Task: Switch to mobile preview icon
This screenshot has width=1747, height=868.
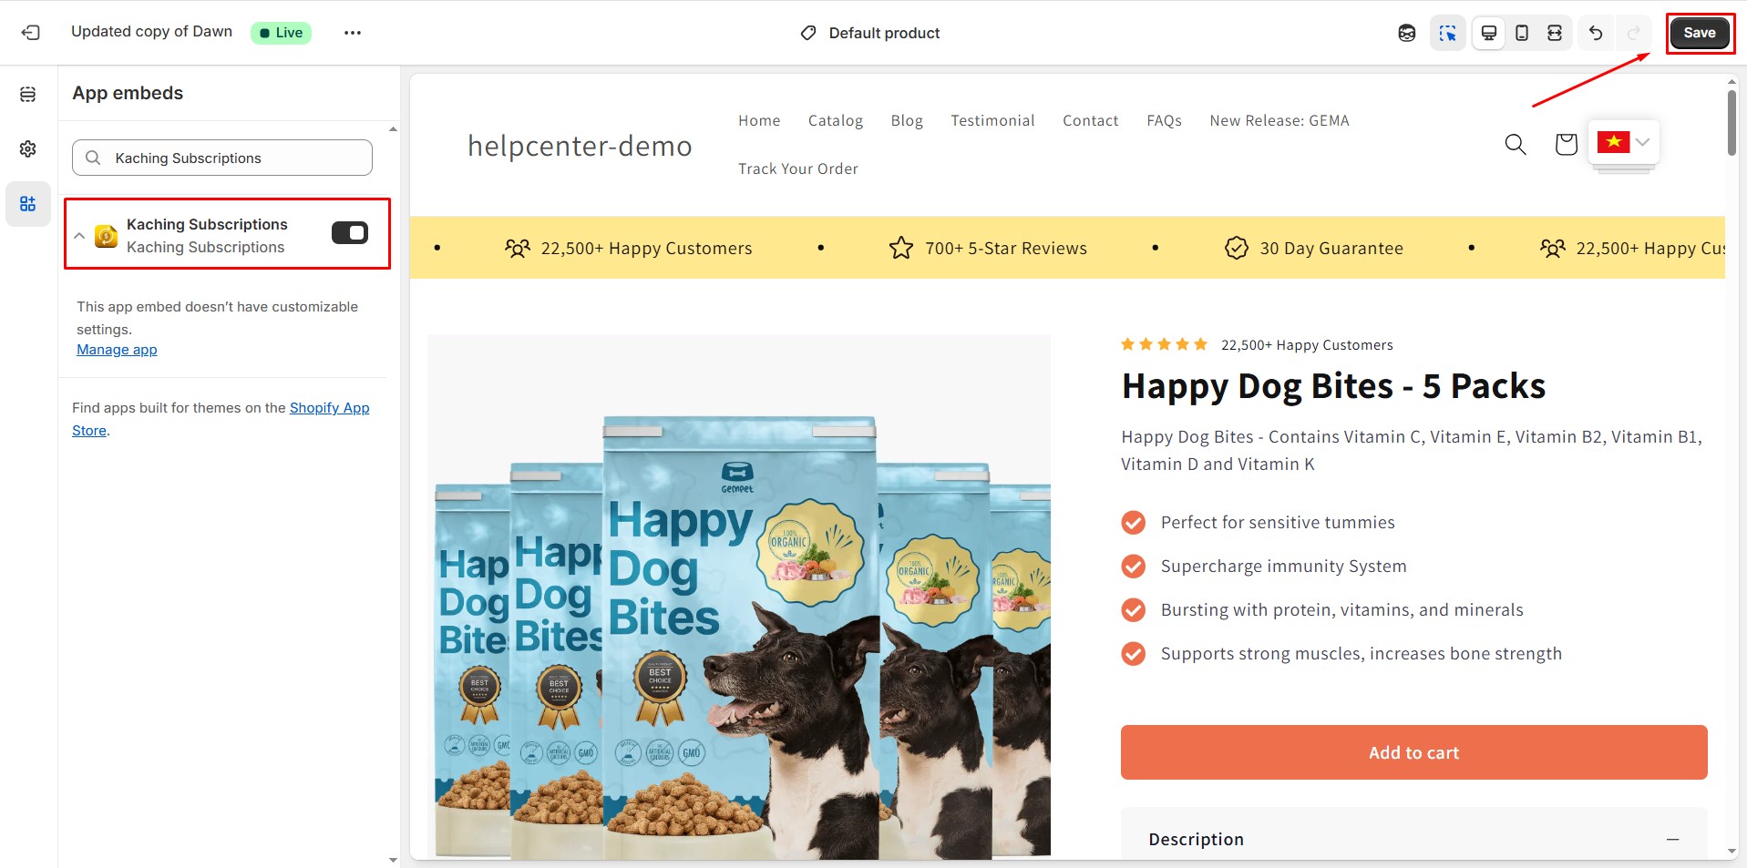Action: coord(1521,33)
